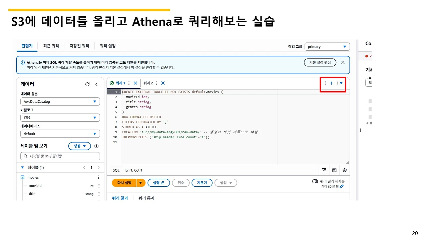427x240 pixels.
Task: Click the 다시 실행 button
Action: tap(124, 183)
